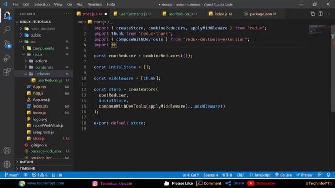Switch to the store.js tab
This screenshot has width=335, height=188.
pos(92,14)
